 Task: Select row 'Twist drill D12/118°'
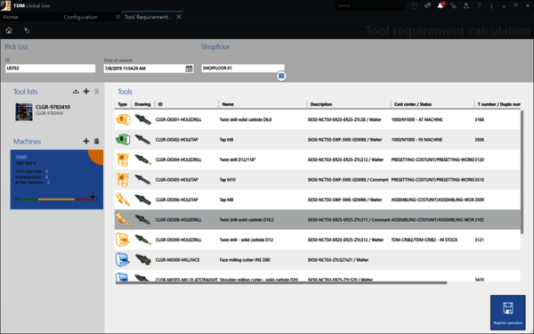point(318,159)
